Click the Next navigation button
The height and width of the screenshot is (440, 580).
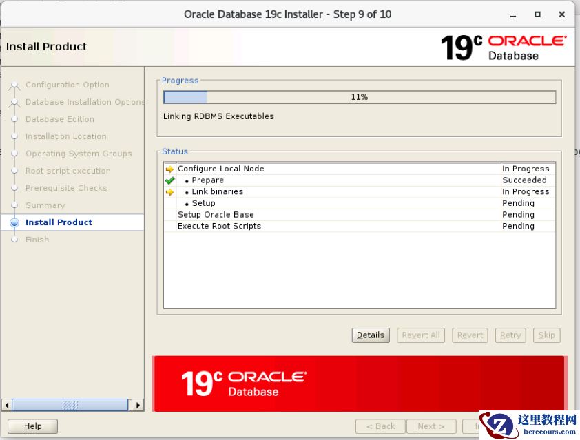(431, 426)
